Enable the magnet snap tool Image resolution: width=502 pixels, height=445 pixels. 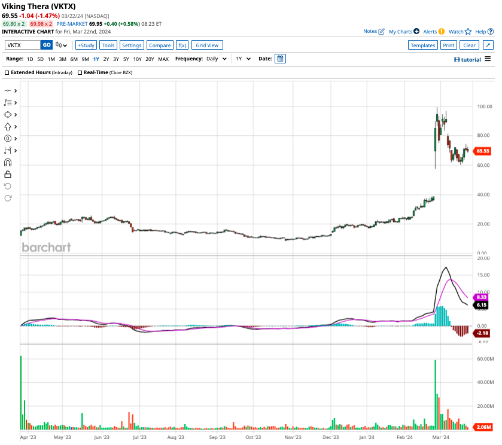tap(8, 162)
